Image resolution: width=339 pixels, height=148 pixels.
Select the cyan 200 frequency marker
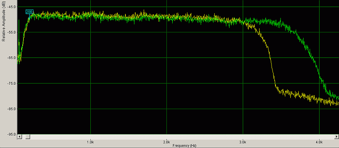[29, 12]
